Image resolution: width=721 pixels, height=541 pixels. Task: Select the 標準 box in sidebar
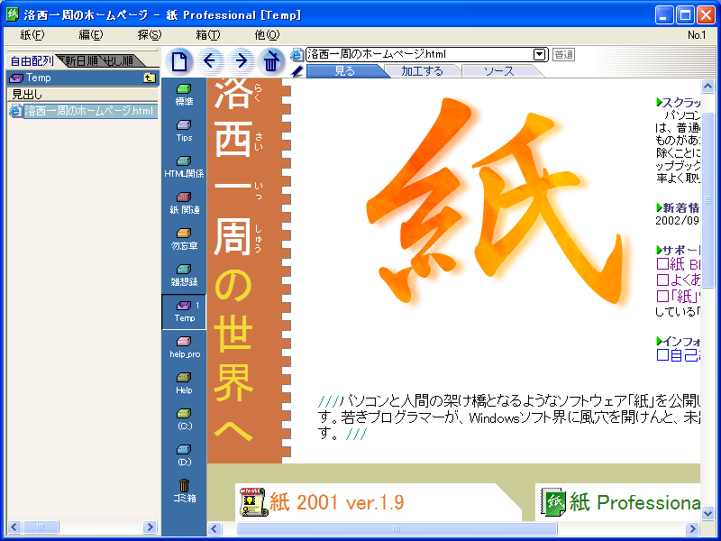[184, 95]
